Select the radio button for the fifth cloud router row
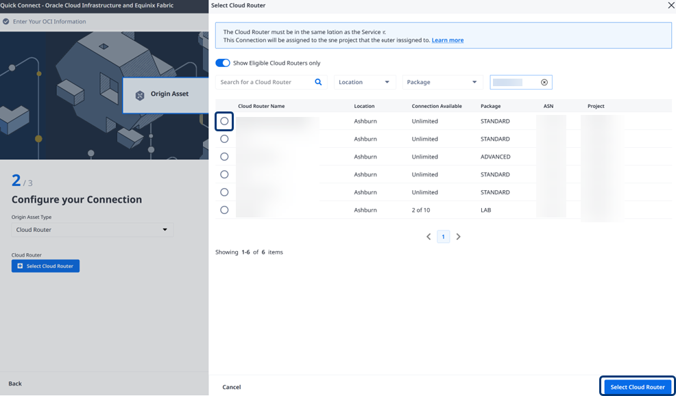 224,192
